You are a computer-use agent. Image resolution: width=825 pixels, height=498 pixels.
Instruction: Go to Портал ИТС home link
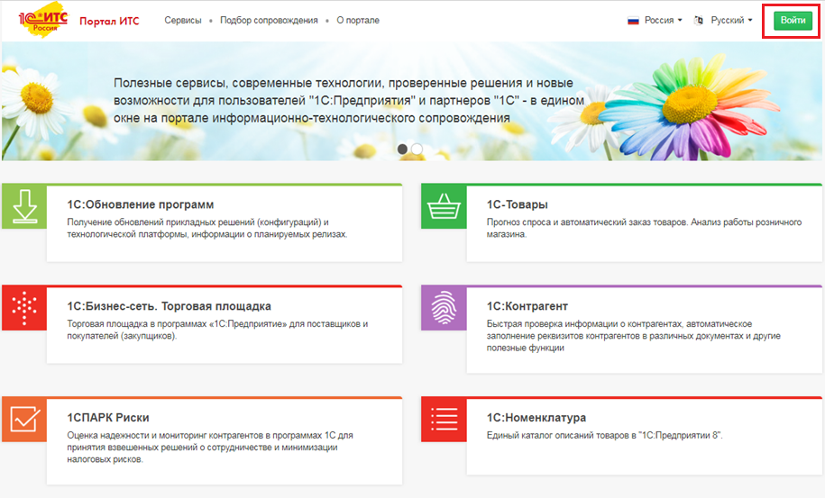pyautogui.click(x=109, y=21)
